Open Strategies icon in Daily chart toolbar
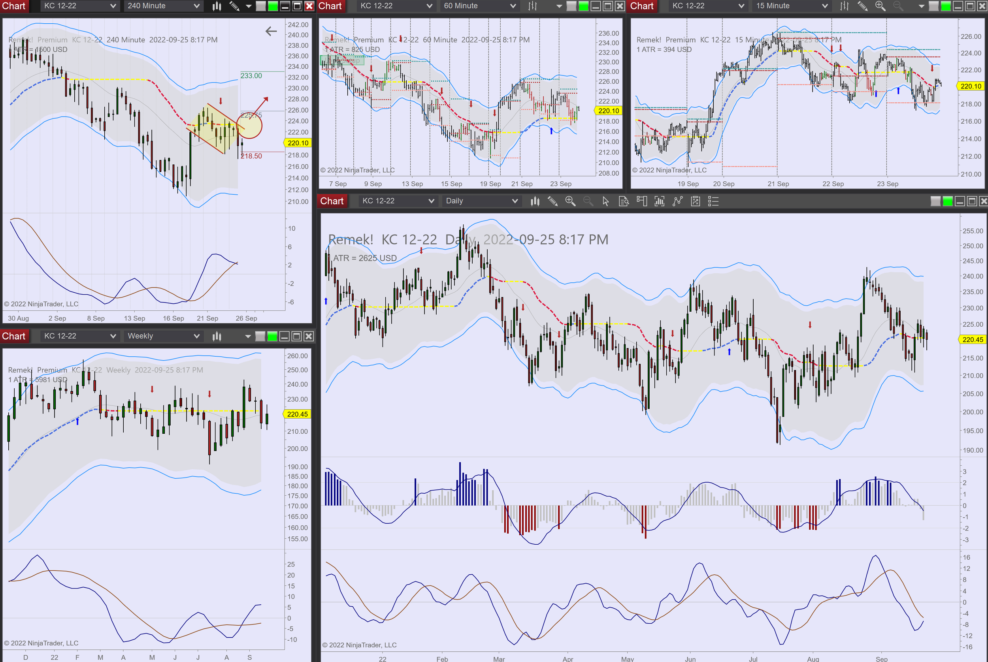The image size is (988, 662). 695,201
